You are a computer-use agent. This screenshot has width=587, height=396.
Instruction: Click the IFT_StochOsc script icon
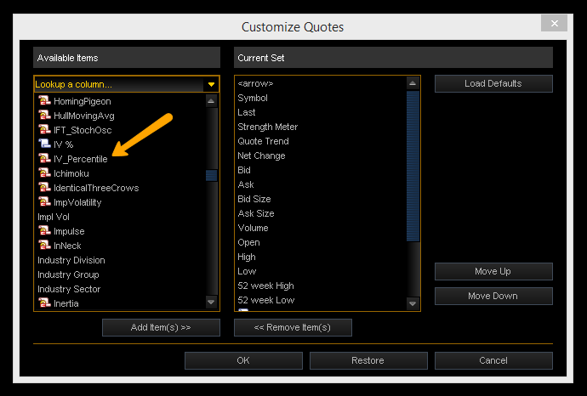pyautogui.click(x=44, y=130)
